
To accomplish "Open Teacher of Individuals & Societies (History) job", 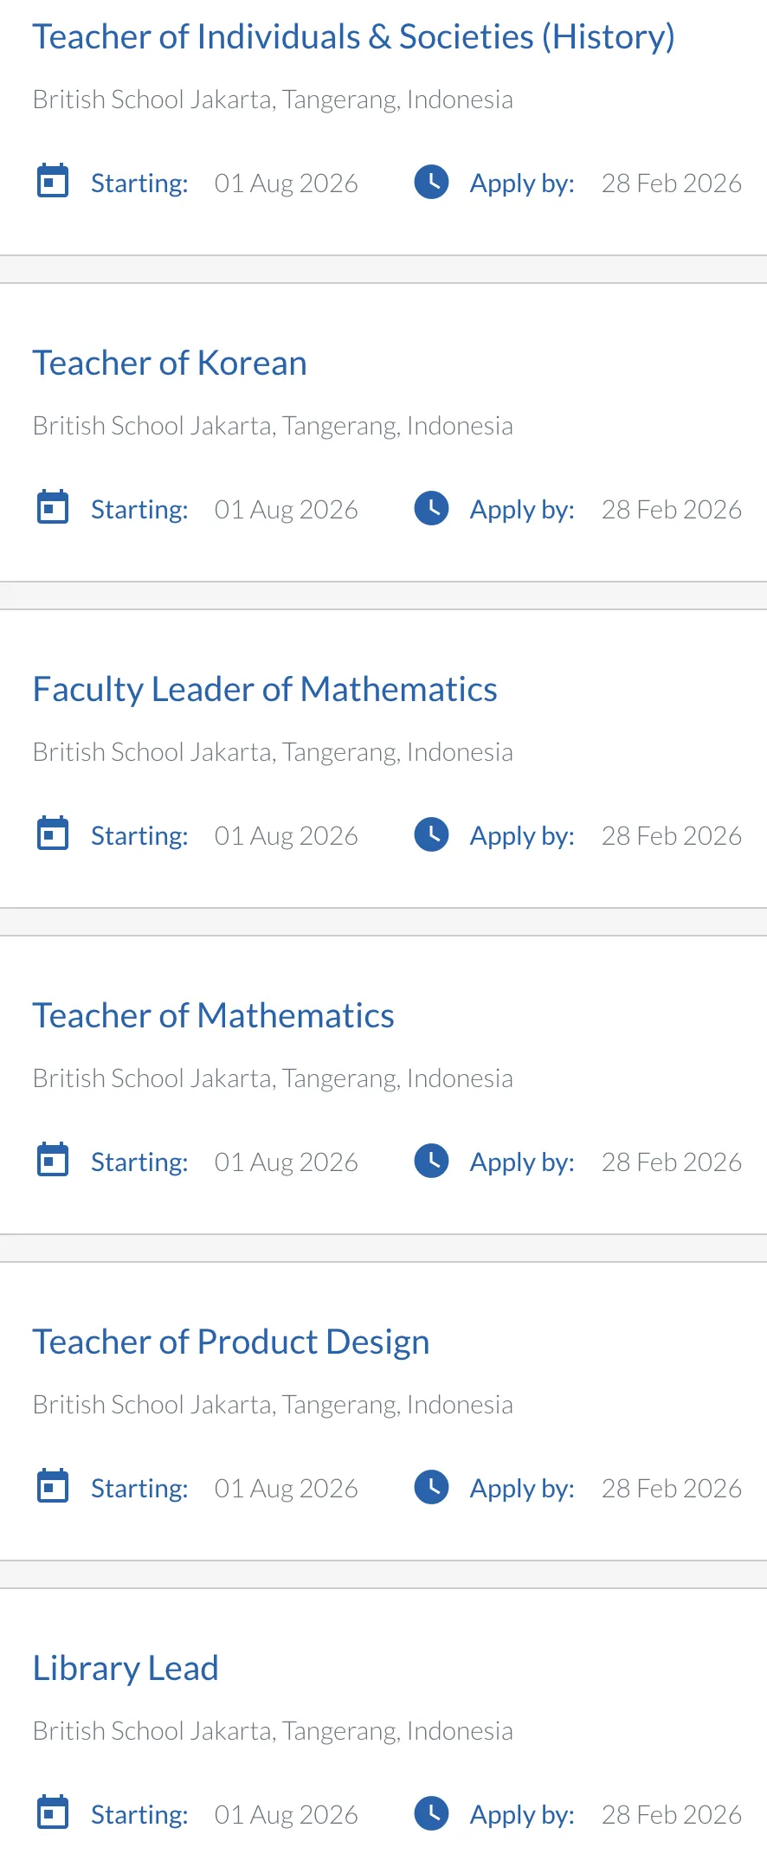I will (353, 37).
